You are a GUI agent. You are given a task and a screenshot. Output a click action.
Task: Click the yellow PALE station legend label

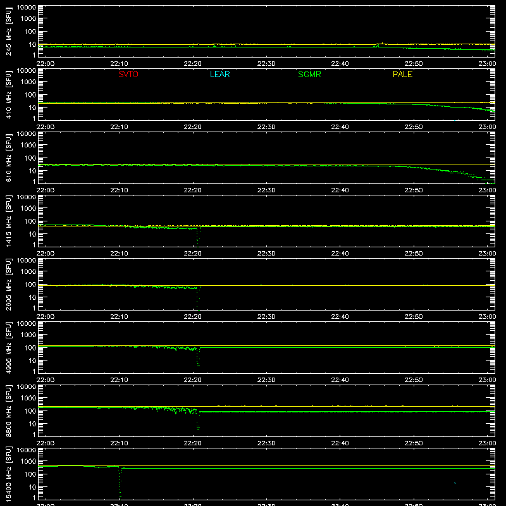pyautogui.click(x=402, y=74)
